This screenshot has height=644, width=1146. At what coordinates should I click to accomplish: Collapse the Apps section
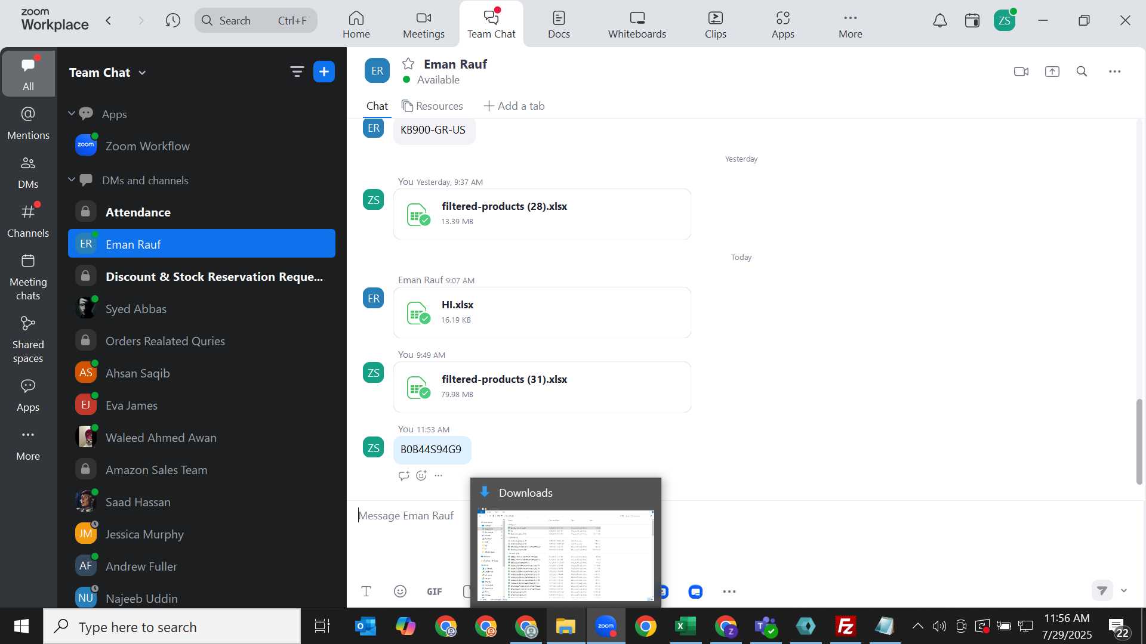pyautogui.click(x=72, y=113)
